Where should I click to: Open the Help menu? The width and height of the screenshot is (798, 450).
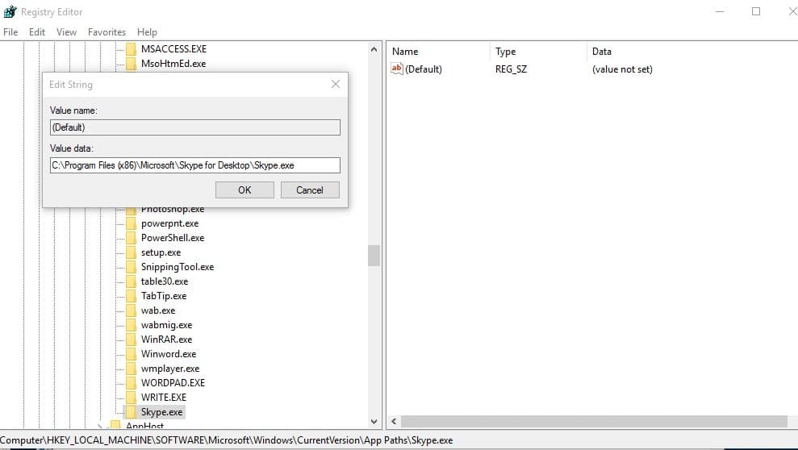pos(147,32)
